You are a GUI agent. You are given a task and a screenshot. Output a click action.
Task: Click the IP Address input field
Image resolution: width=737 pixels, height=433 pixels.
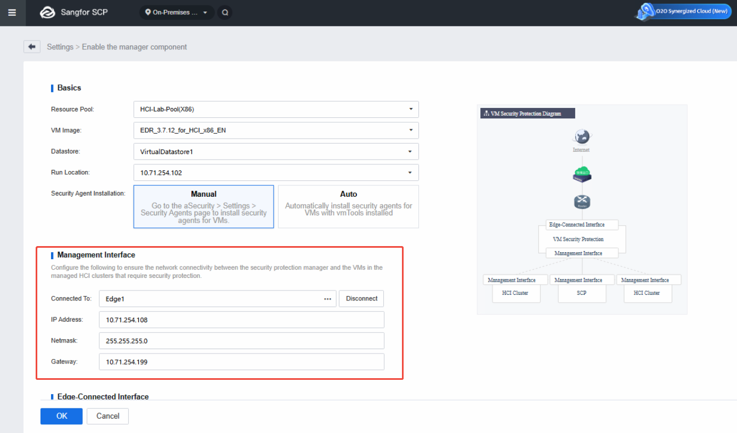[241, 320]
